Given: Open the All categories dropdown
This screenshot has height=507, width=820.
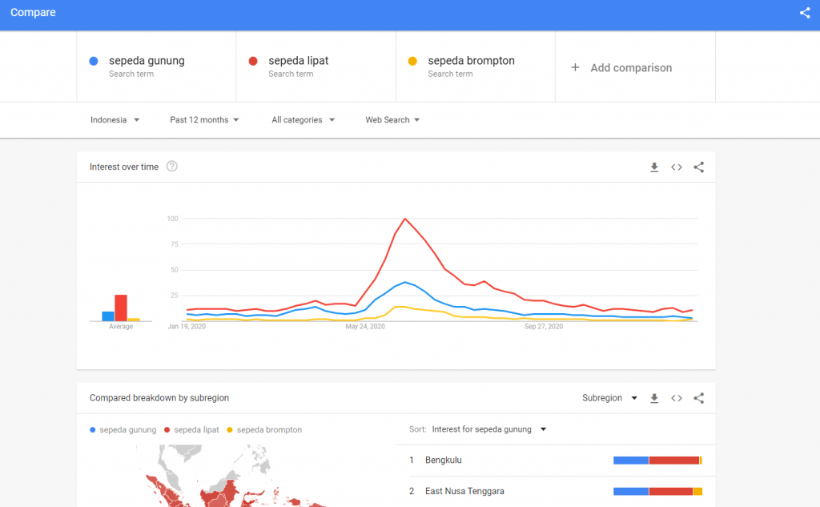Looking at the screenshot, I should [303, 120].
